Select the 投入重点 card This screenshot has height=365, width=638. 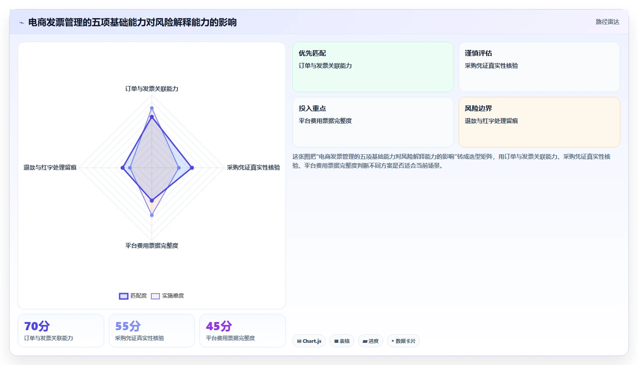click(373, 122)
